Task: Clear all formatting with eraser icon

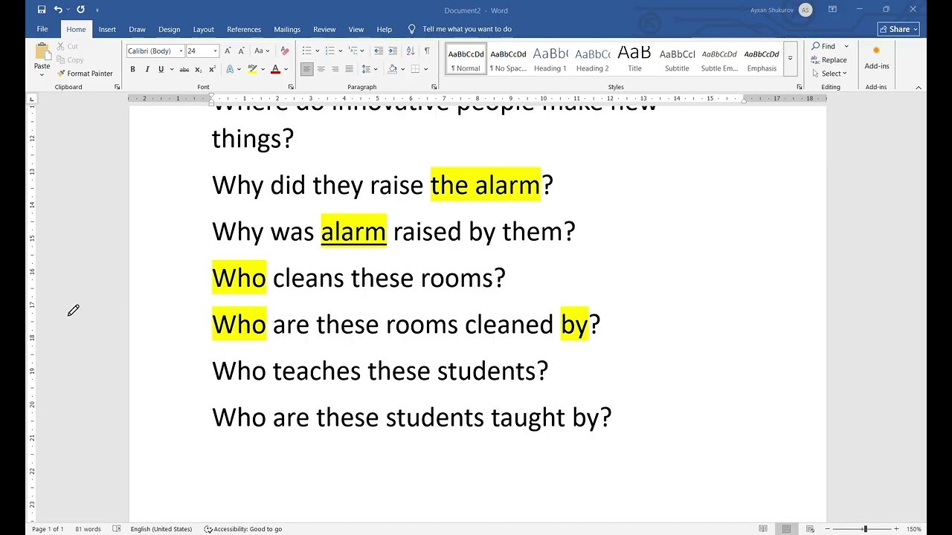Action: coord(284,51)
